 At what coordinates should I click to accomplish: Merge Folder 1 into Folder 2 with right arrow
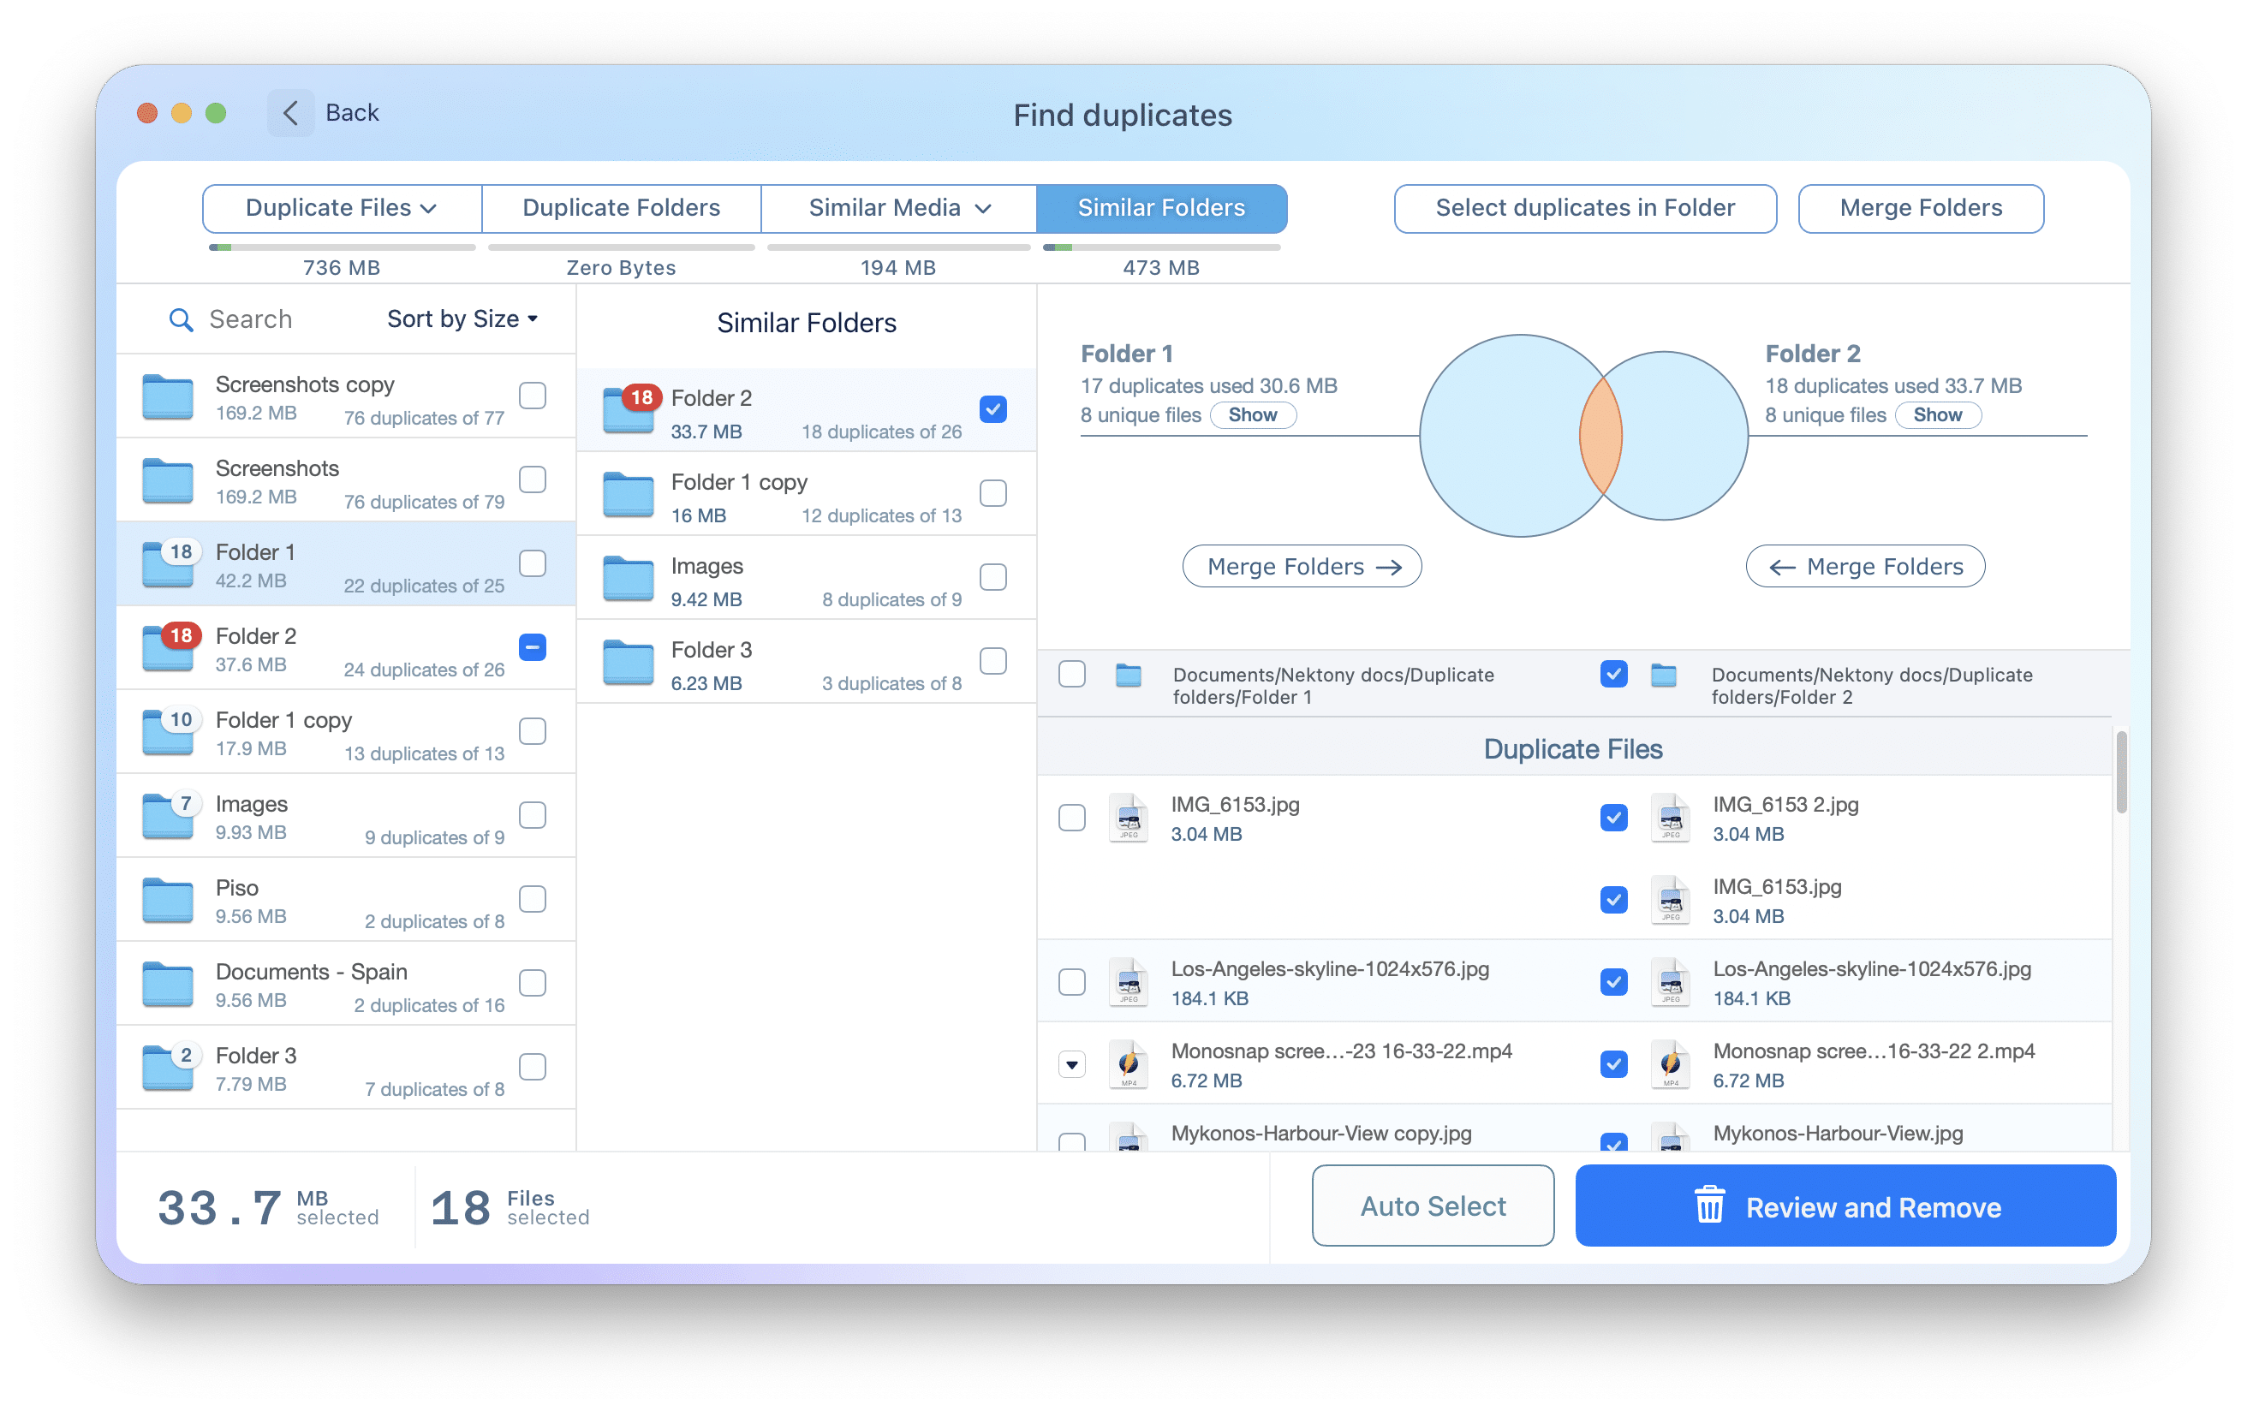(x=1302, y=567)
